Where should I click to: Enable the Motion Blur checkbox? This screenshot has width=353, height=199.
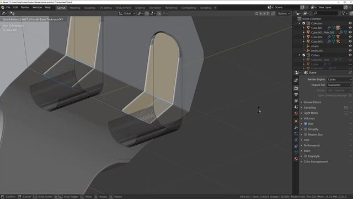pos(306,135)
